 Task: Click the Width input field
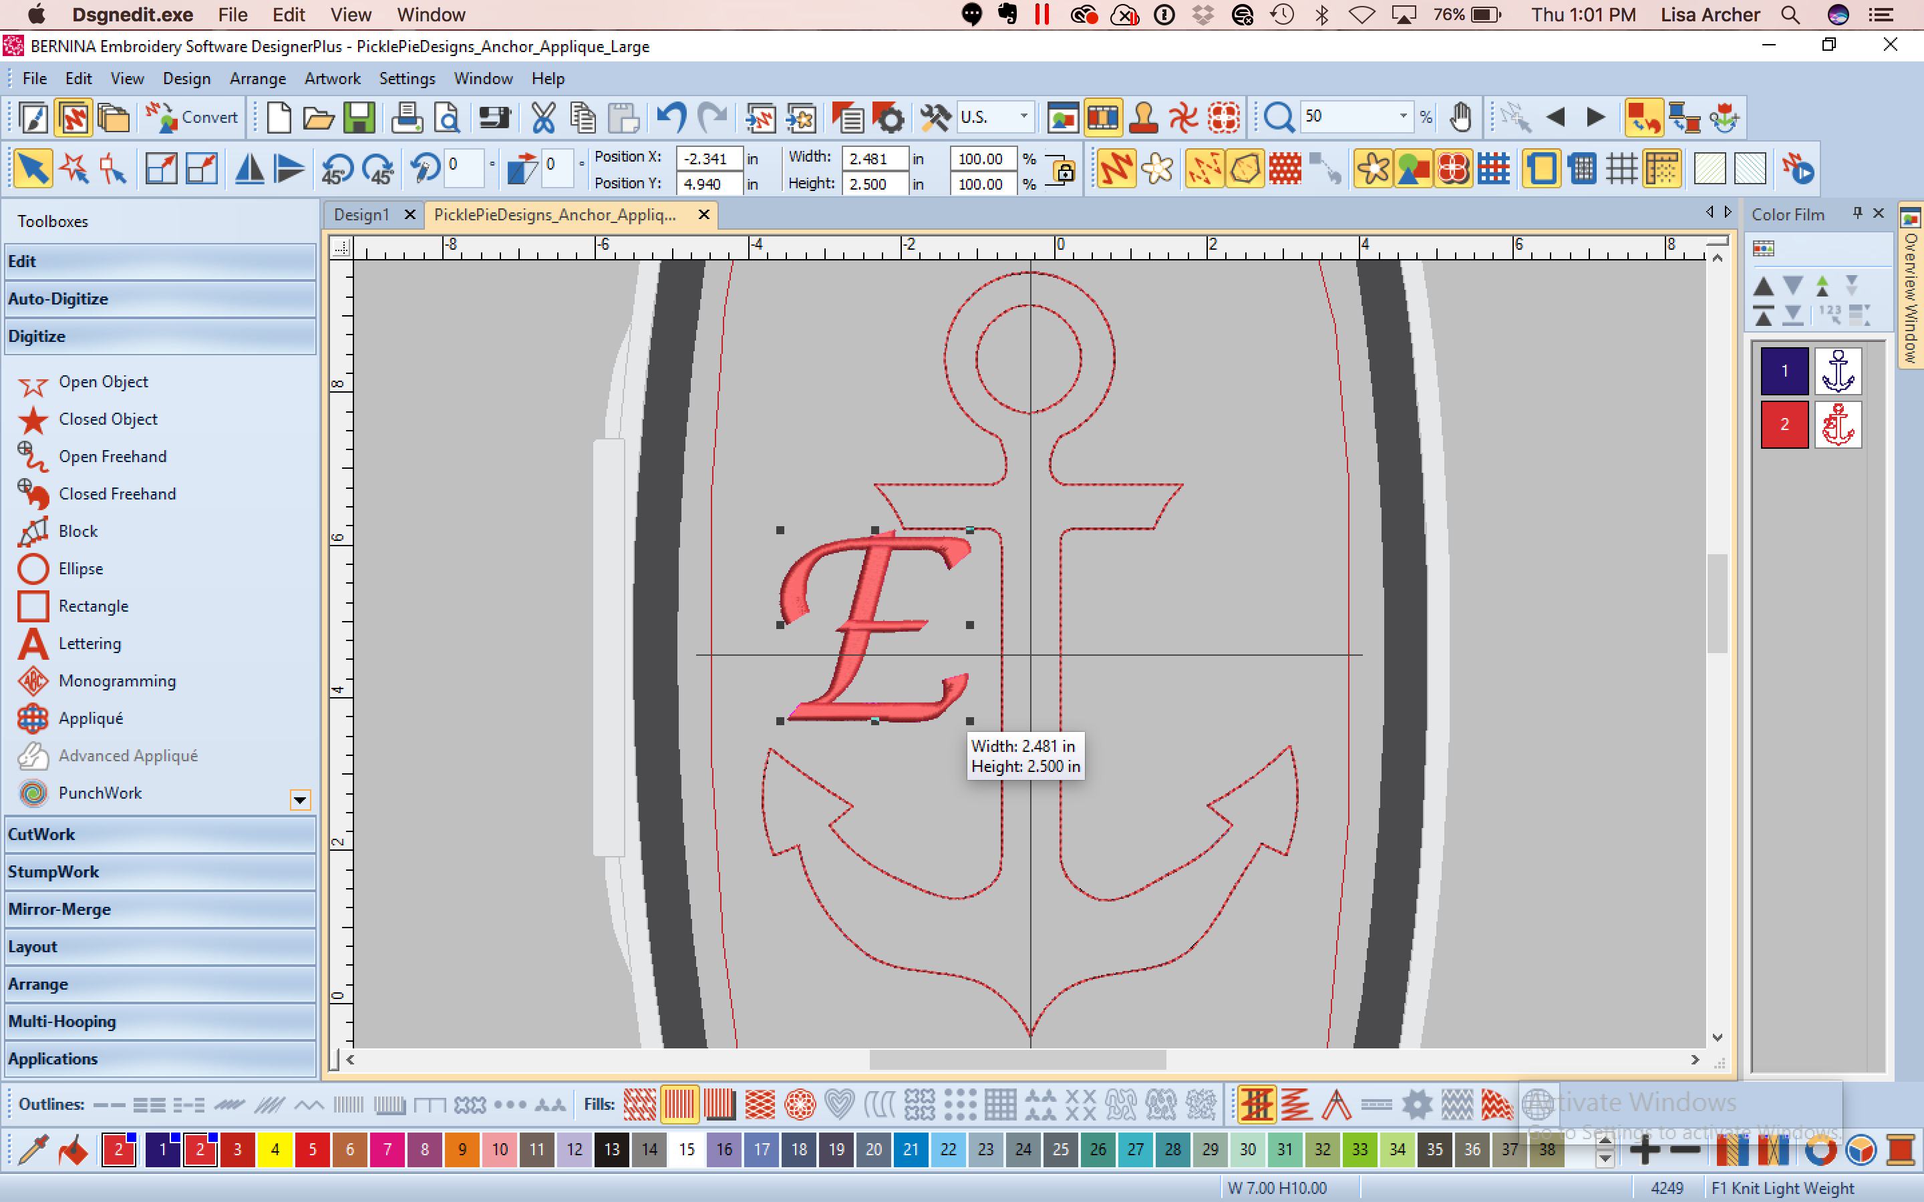tap(873, 158)
